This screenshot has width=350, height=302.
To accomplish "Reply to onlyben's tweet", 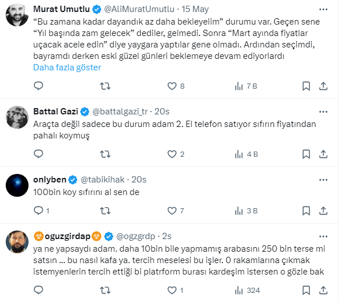I will pos(38,210).
